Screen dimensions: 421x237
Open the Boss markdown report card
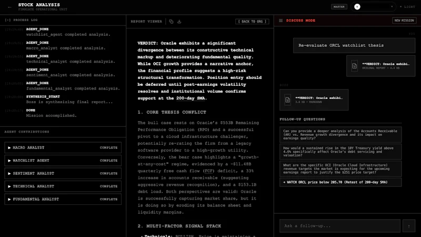314,100
